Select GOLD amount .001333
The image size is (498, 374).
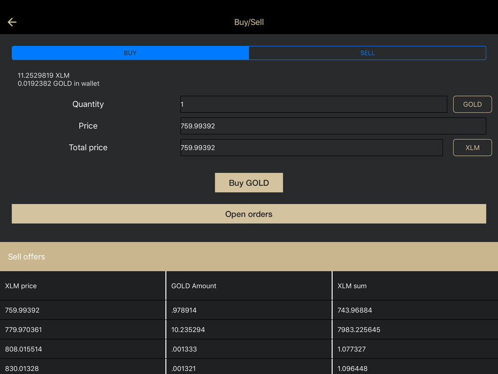[184, 349]
